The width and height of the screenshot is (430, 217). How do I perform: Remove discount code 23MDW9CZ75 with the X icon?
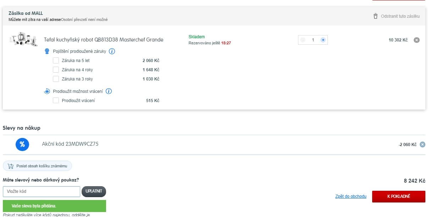[422, 144]
